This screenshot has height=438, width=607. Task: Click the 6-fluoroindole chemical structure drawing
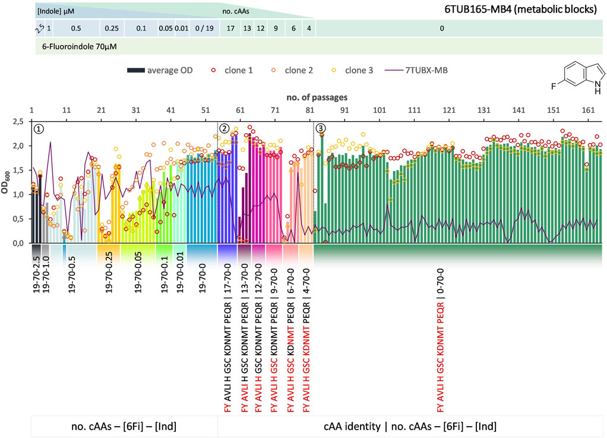pos(578,77)
